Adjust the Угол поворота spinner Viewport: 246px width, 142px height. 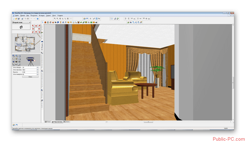pos(38,75)
